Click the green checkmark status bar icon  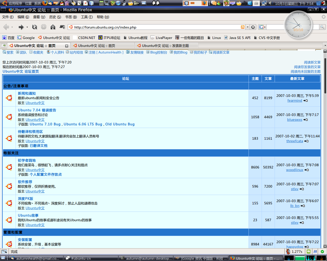tap(322, 252)
